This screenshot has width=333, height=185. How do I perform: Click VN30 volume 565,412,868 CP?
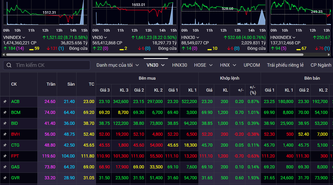(x=107, y=43)
